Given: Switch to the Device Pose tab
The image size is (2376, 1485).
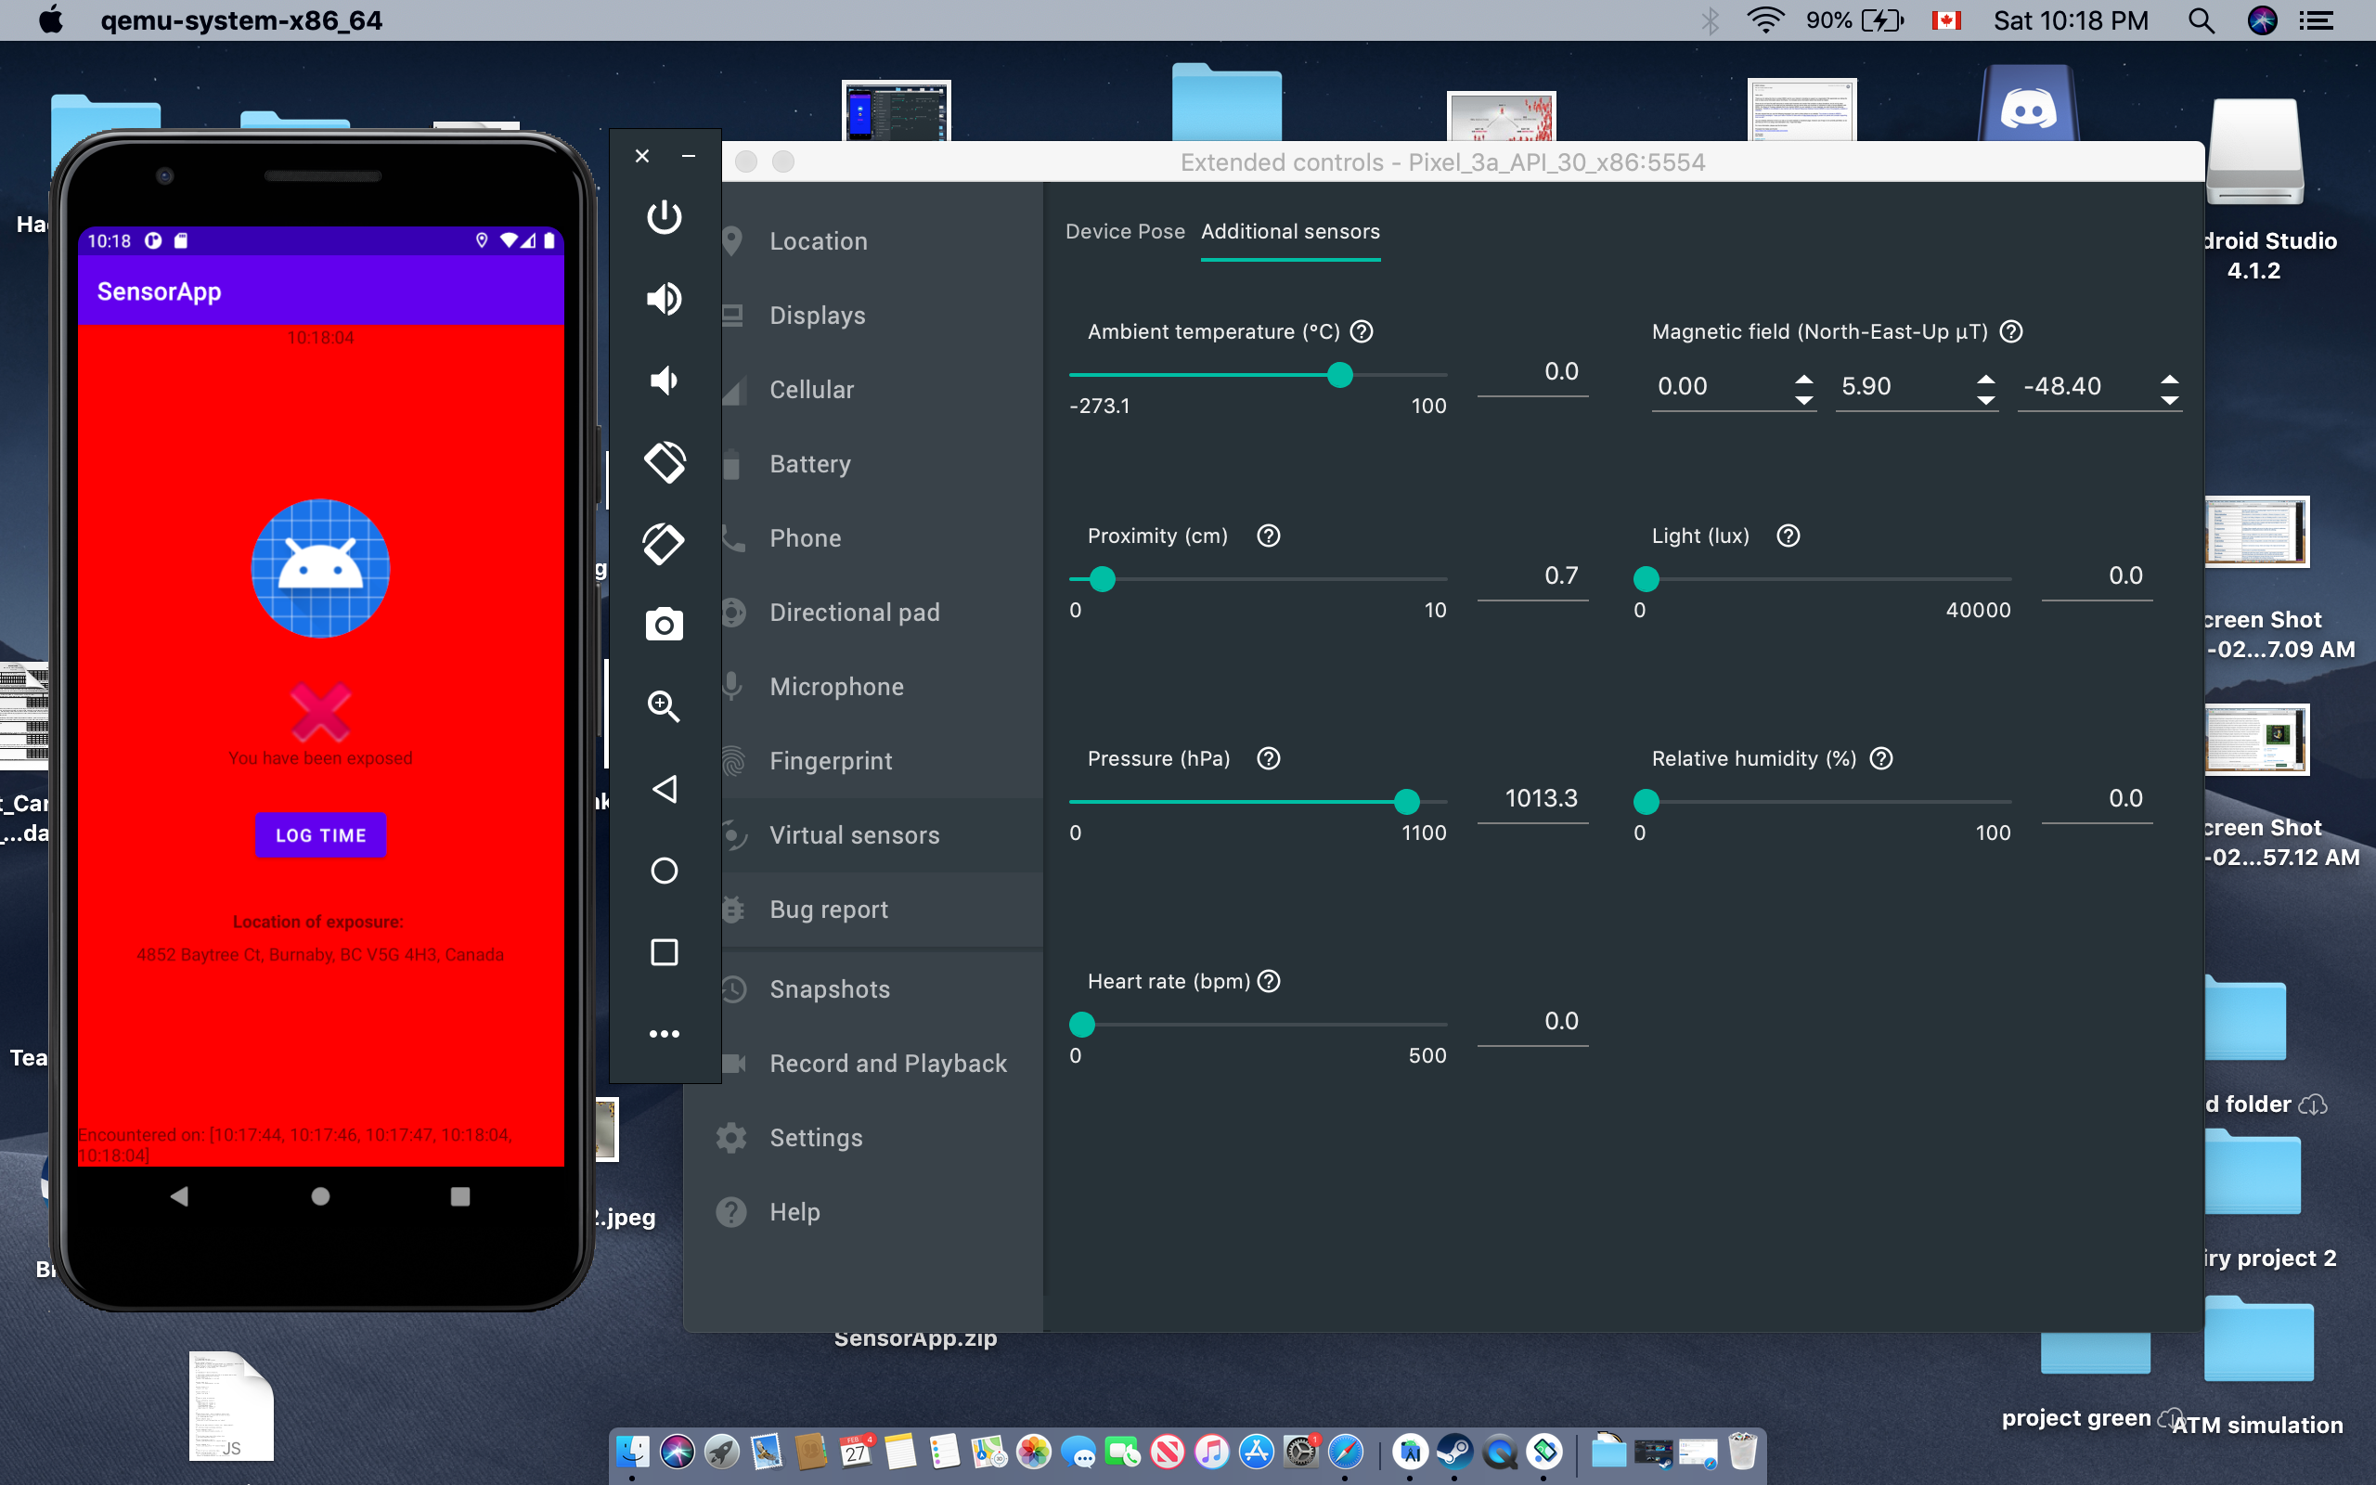Looking at the screenshot, I should click(x=1125, y=232).
